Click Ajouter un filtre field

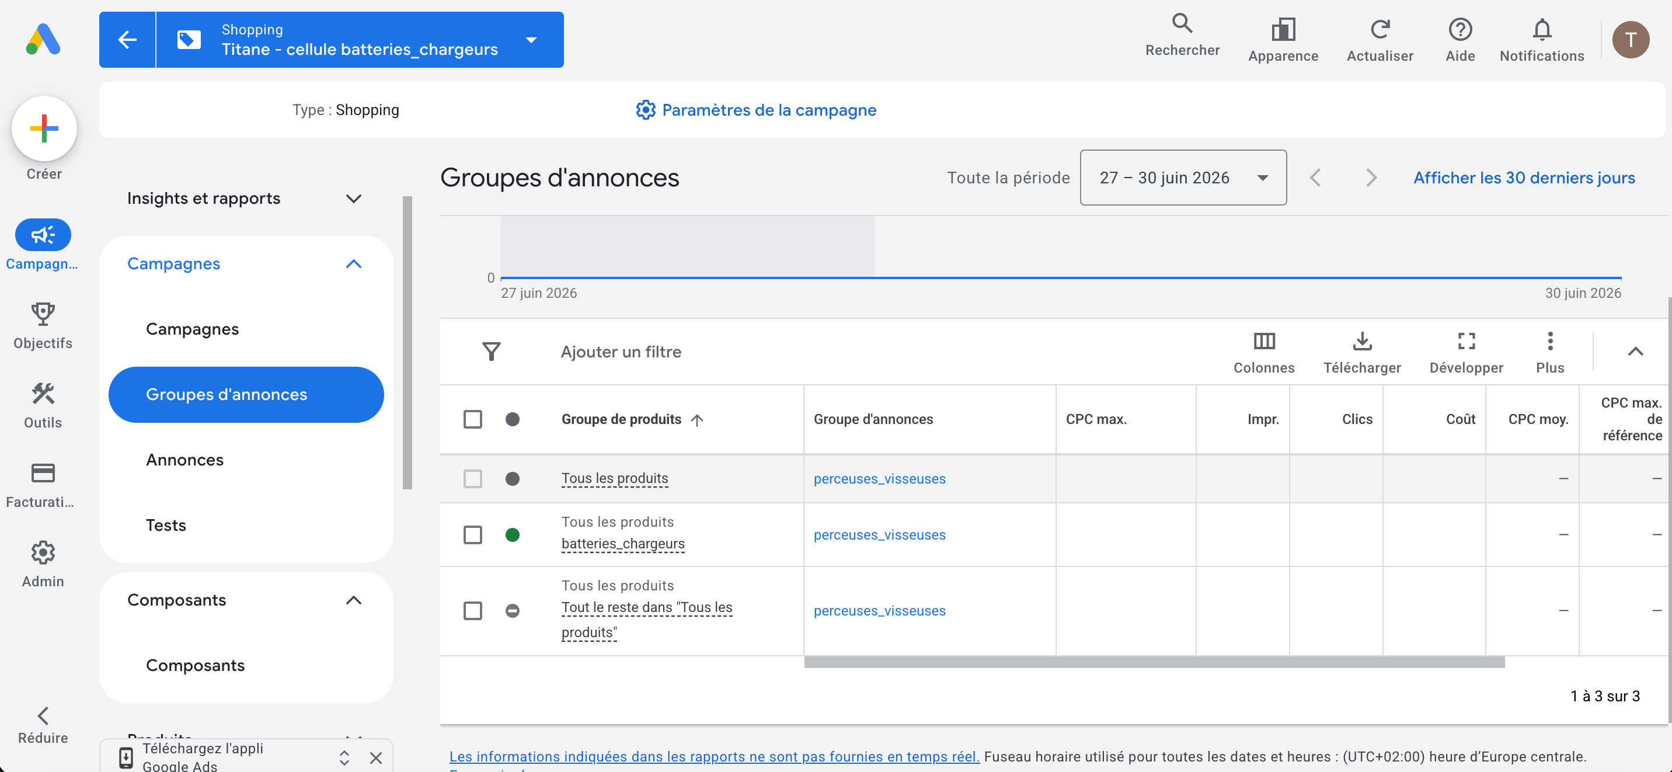tap(621, 352)
